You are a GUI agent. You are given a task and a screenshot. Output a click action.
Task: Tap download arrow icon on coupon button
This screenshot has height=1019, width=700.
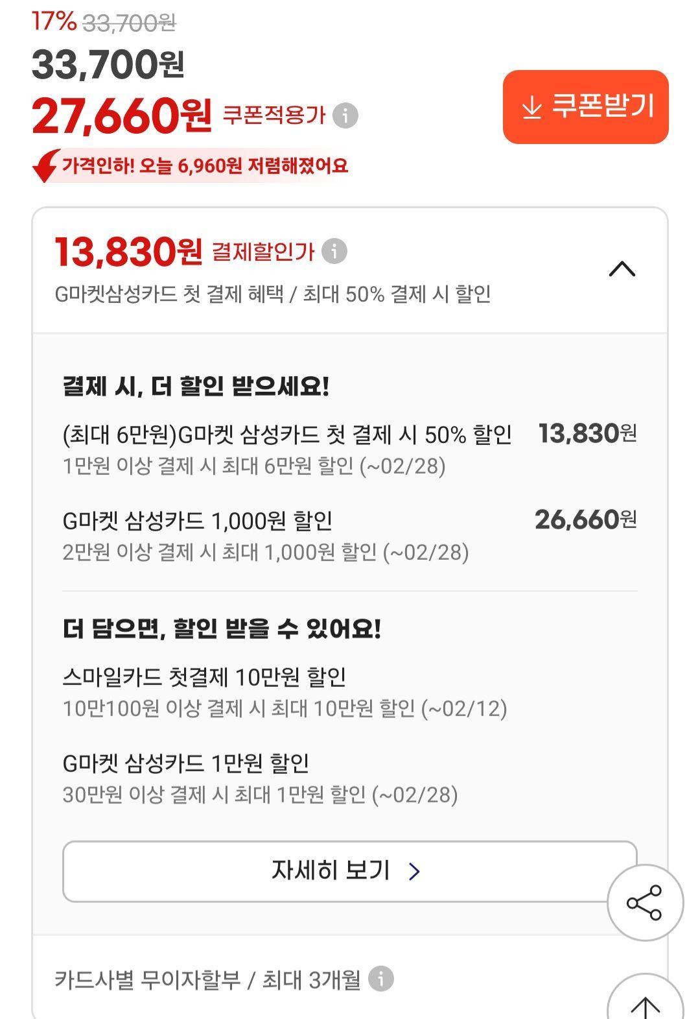tap(531, 108)
